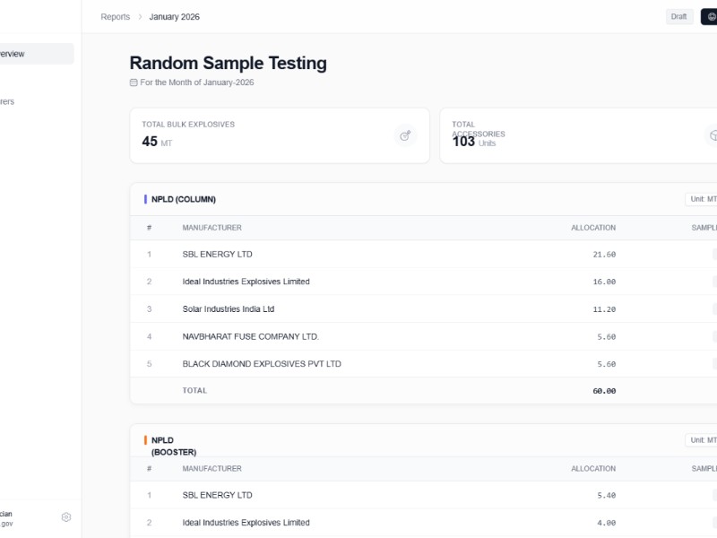717x538 pixels.
Task: Open the Reports breadcrumb link
Action: point(115,17)
